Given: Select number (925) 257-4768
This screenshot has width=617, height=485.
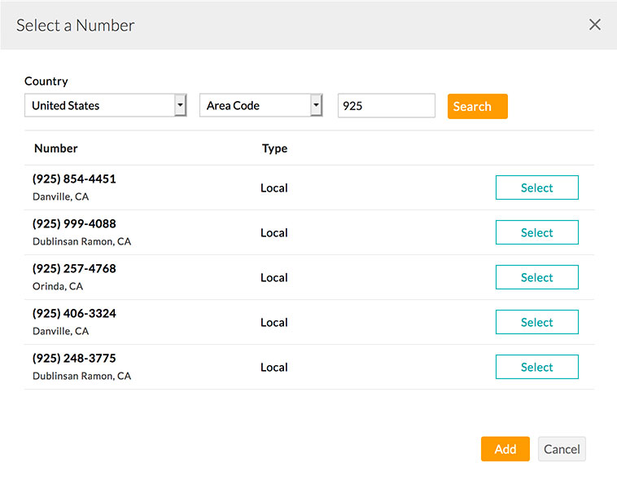Looking at the screenshot, I should 536,277.
